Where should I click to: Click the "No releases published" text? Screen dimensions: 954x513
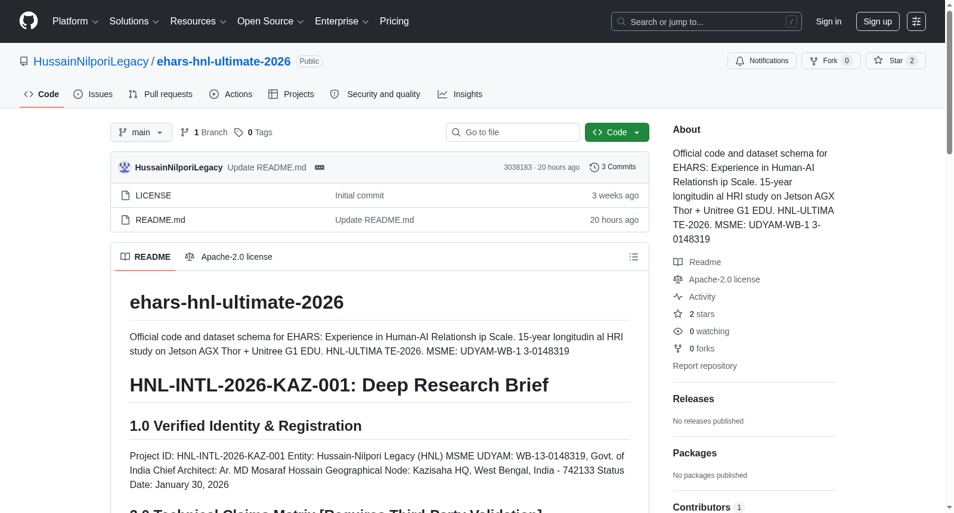point(708,421)
